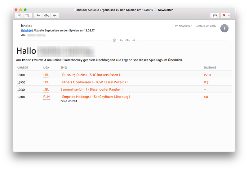The height and width of the screenshot is (170, 248).
Task: Click small forward arrow in header quick bar
Action: pyautogui.click(x=134, y=40)
